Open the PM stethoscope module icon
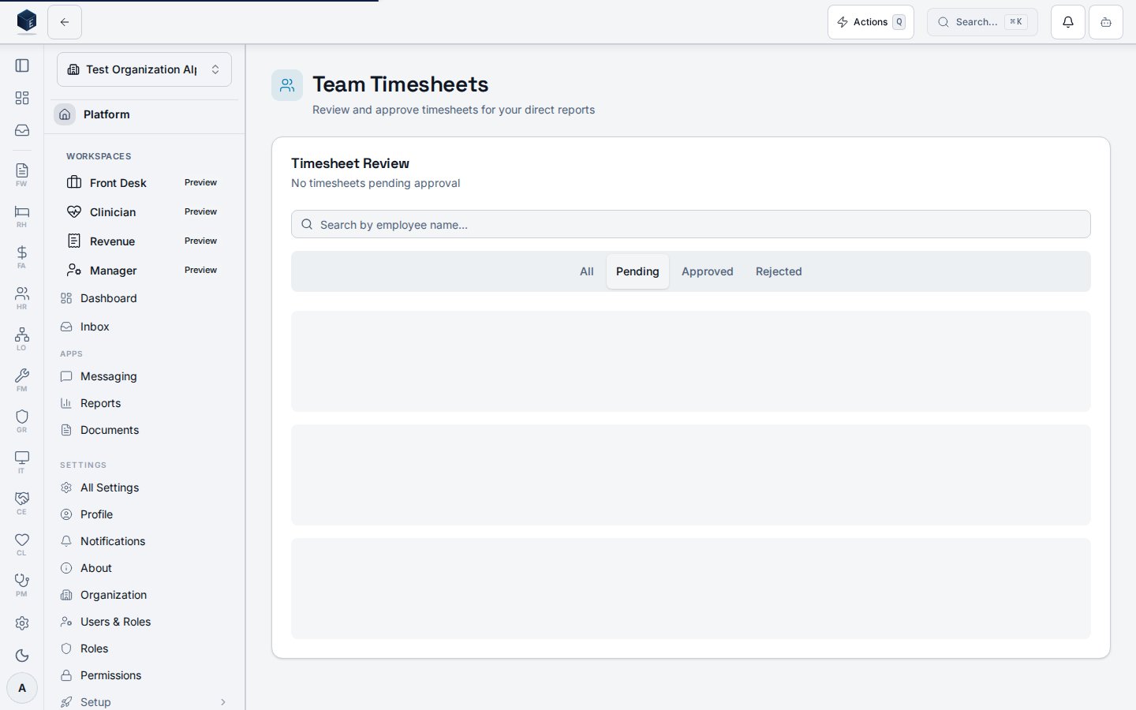The height and width of the screenshot is (710, 1136). click(22, 585)
